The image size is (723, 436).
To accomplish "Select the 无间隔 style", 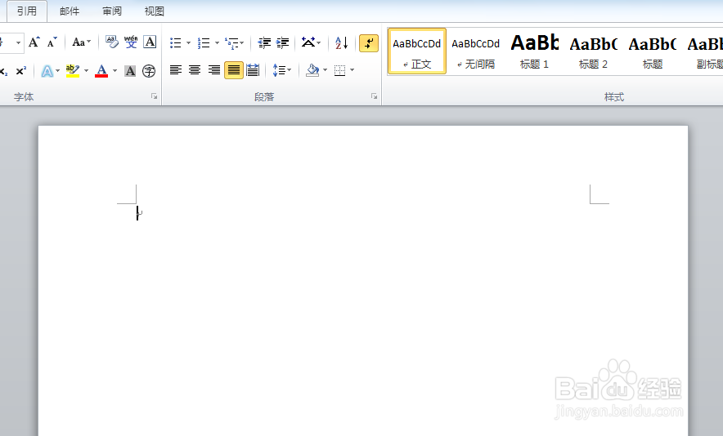I will click(x=476, y=51).
